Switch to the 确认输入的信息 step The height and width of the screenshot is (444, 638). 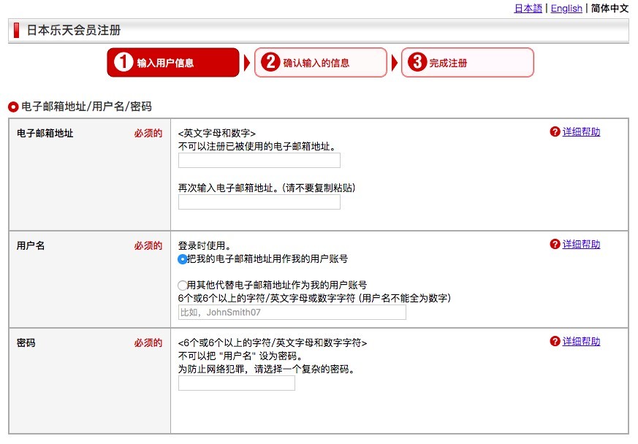(320, 63)
